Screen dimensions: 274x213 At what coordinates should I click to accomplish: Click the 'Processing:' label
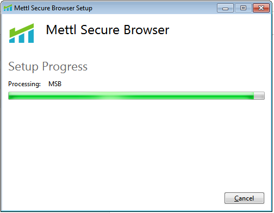coord(24,84)
